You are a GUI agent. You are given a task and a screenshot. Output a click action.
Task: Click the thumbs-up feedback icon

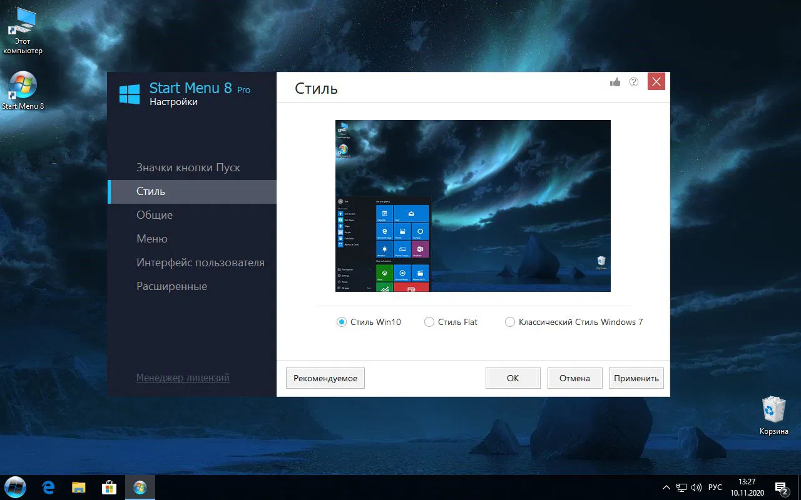tap(615, 81)
